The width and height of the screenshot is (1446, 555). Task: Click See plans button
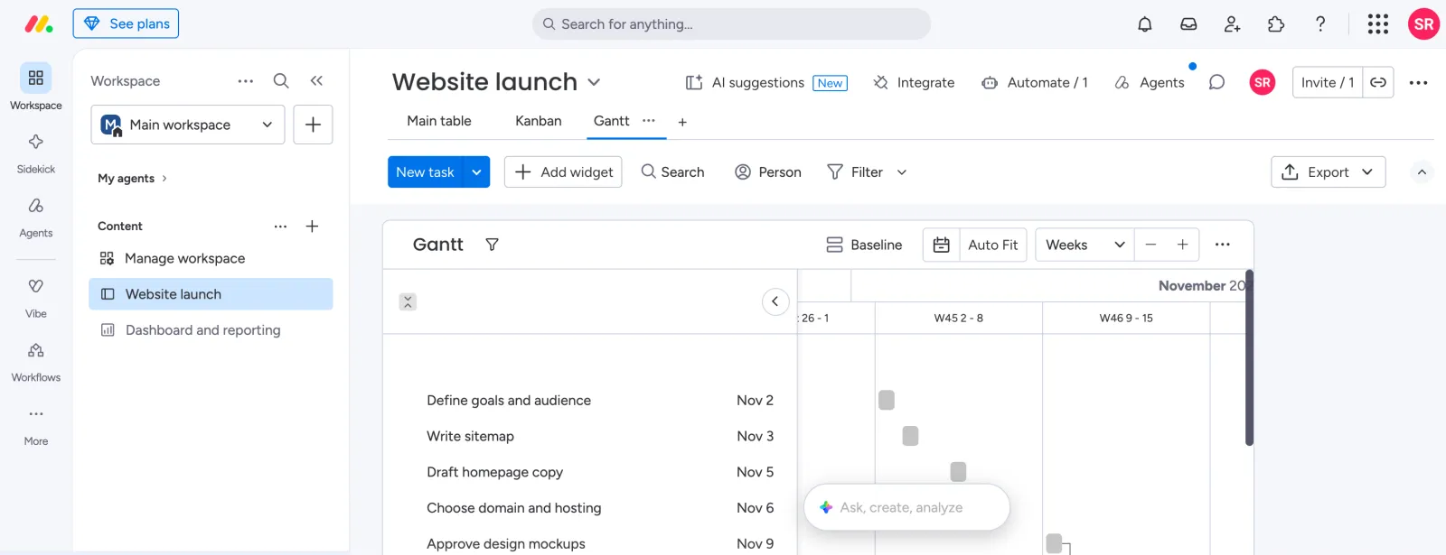[126, 23]
